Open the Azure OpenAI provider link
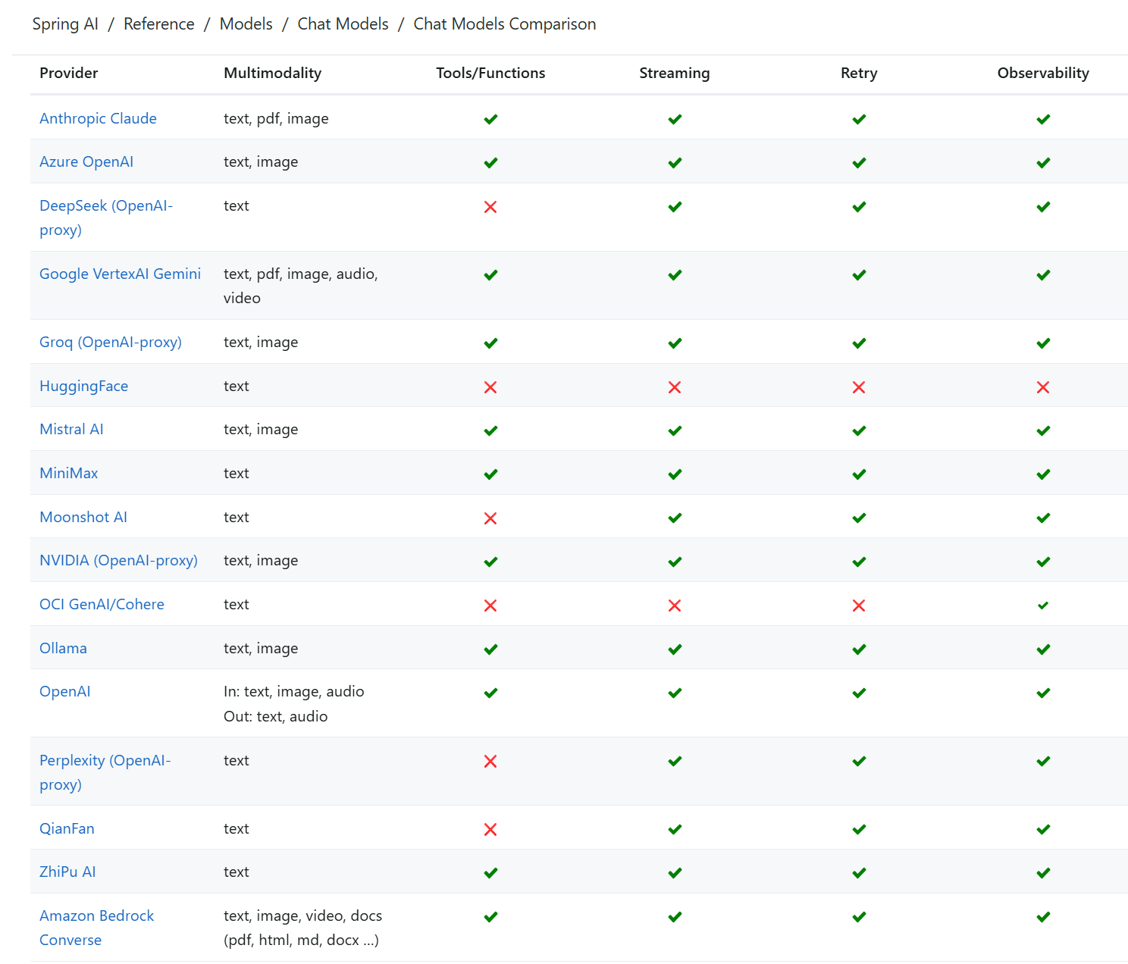Viewport: 1128px width, 964px height. pyautogui.click(x=86, y=161)
